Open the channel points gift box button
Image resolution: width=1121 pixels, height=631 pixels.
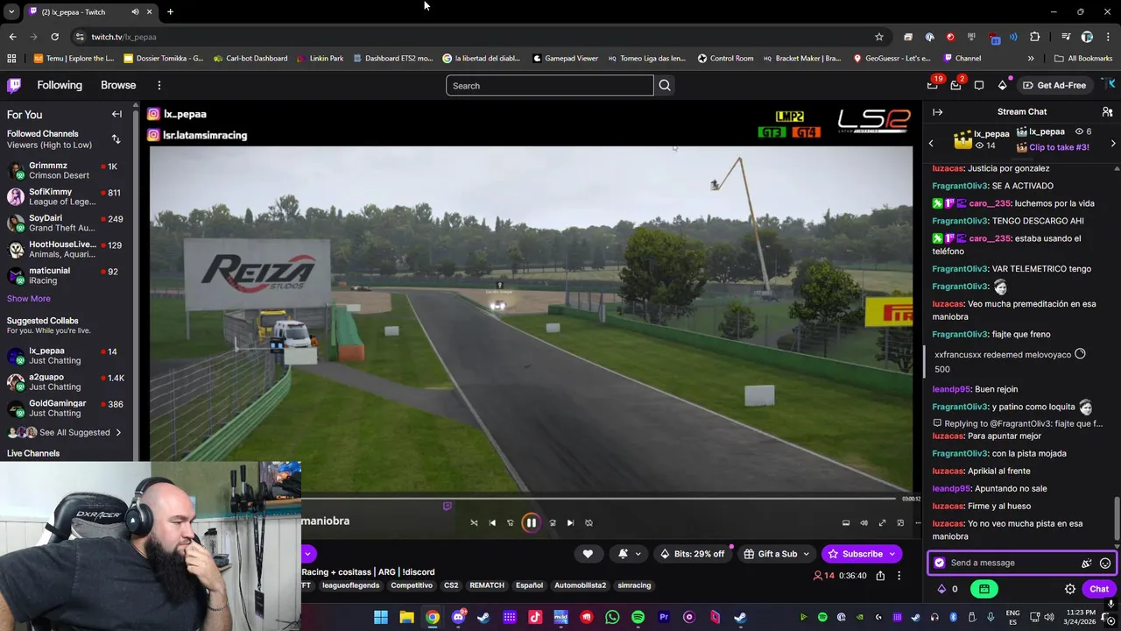[984, 589]
